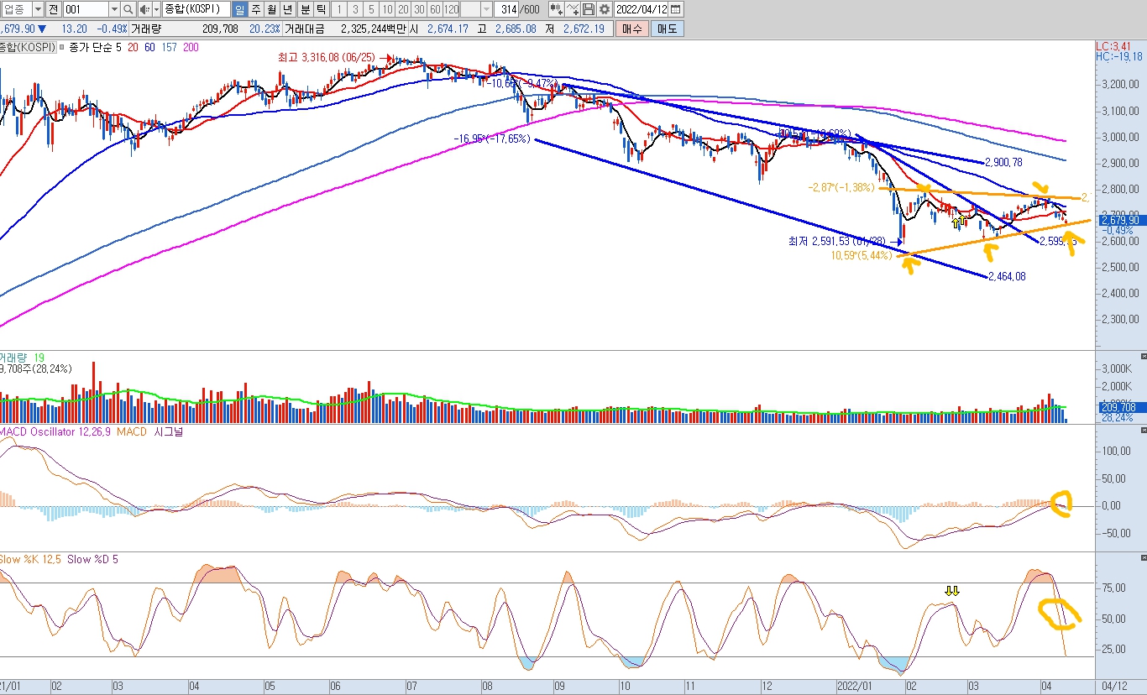Open the custom interval dropdown arrow
1147x695 pixels.
click(488, 9)
